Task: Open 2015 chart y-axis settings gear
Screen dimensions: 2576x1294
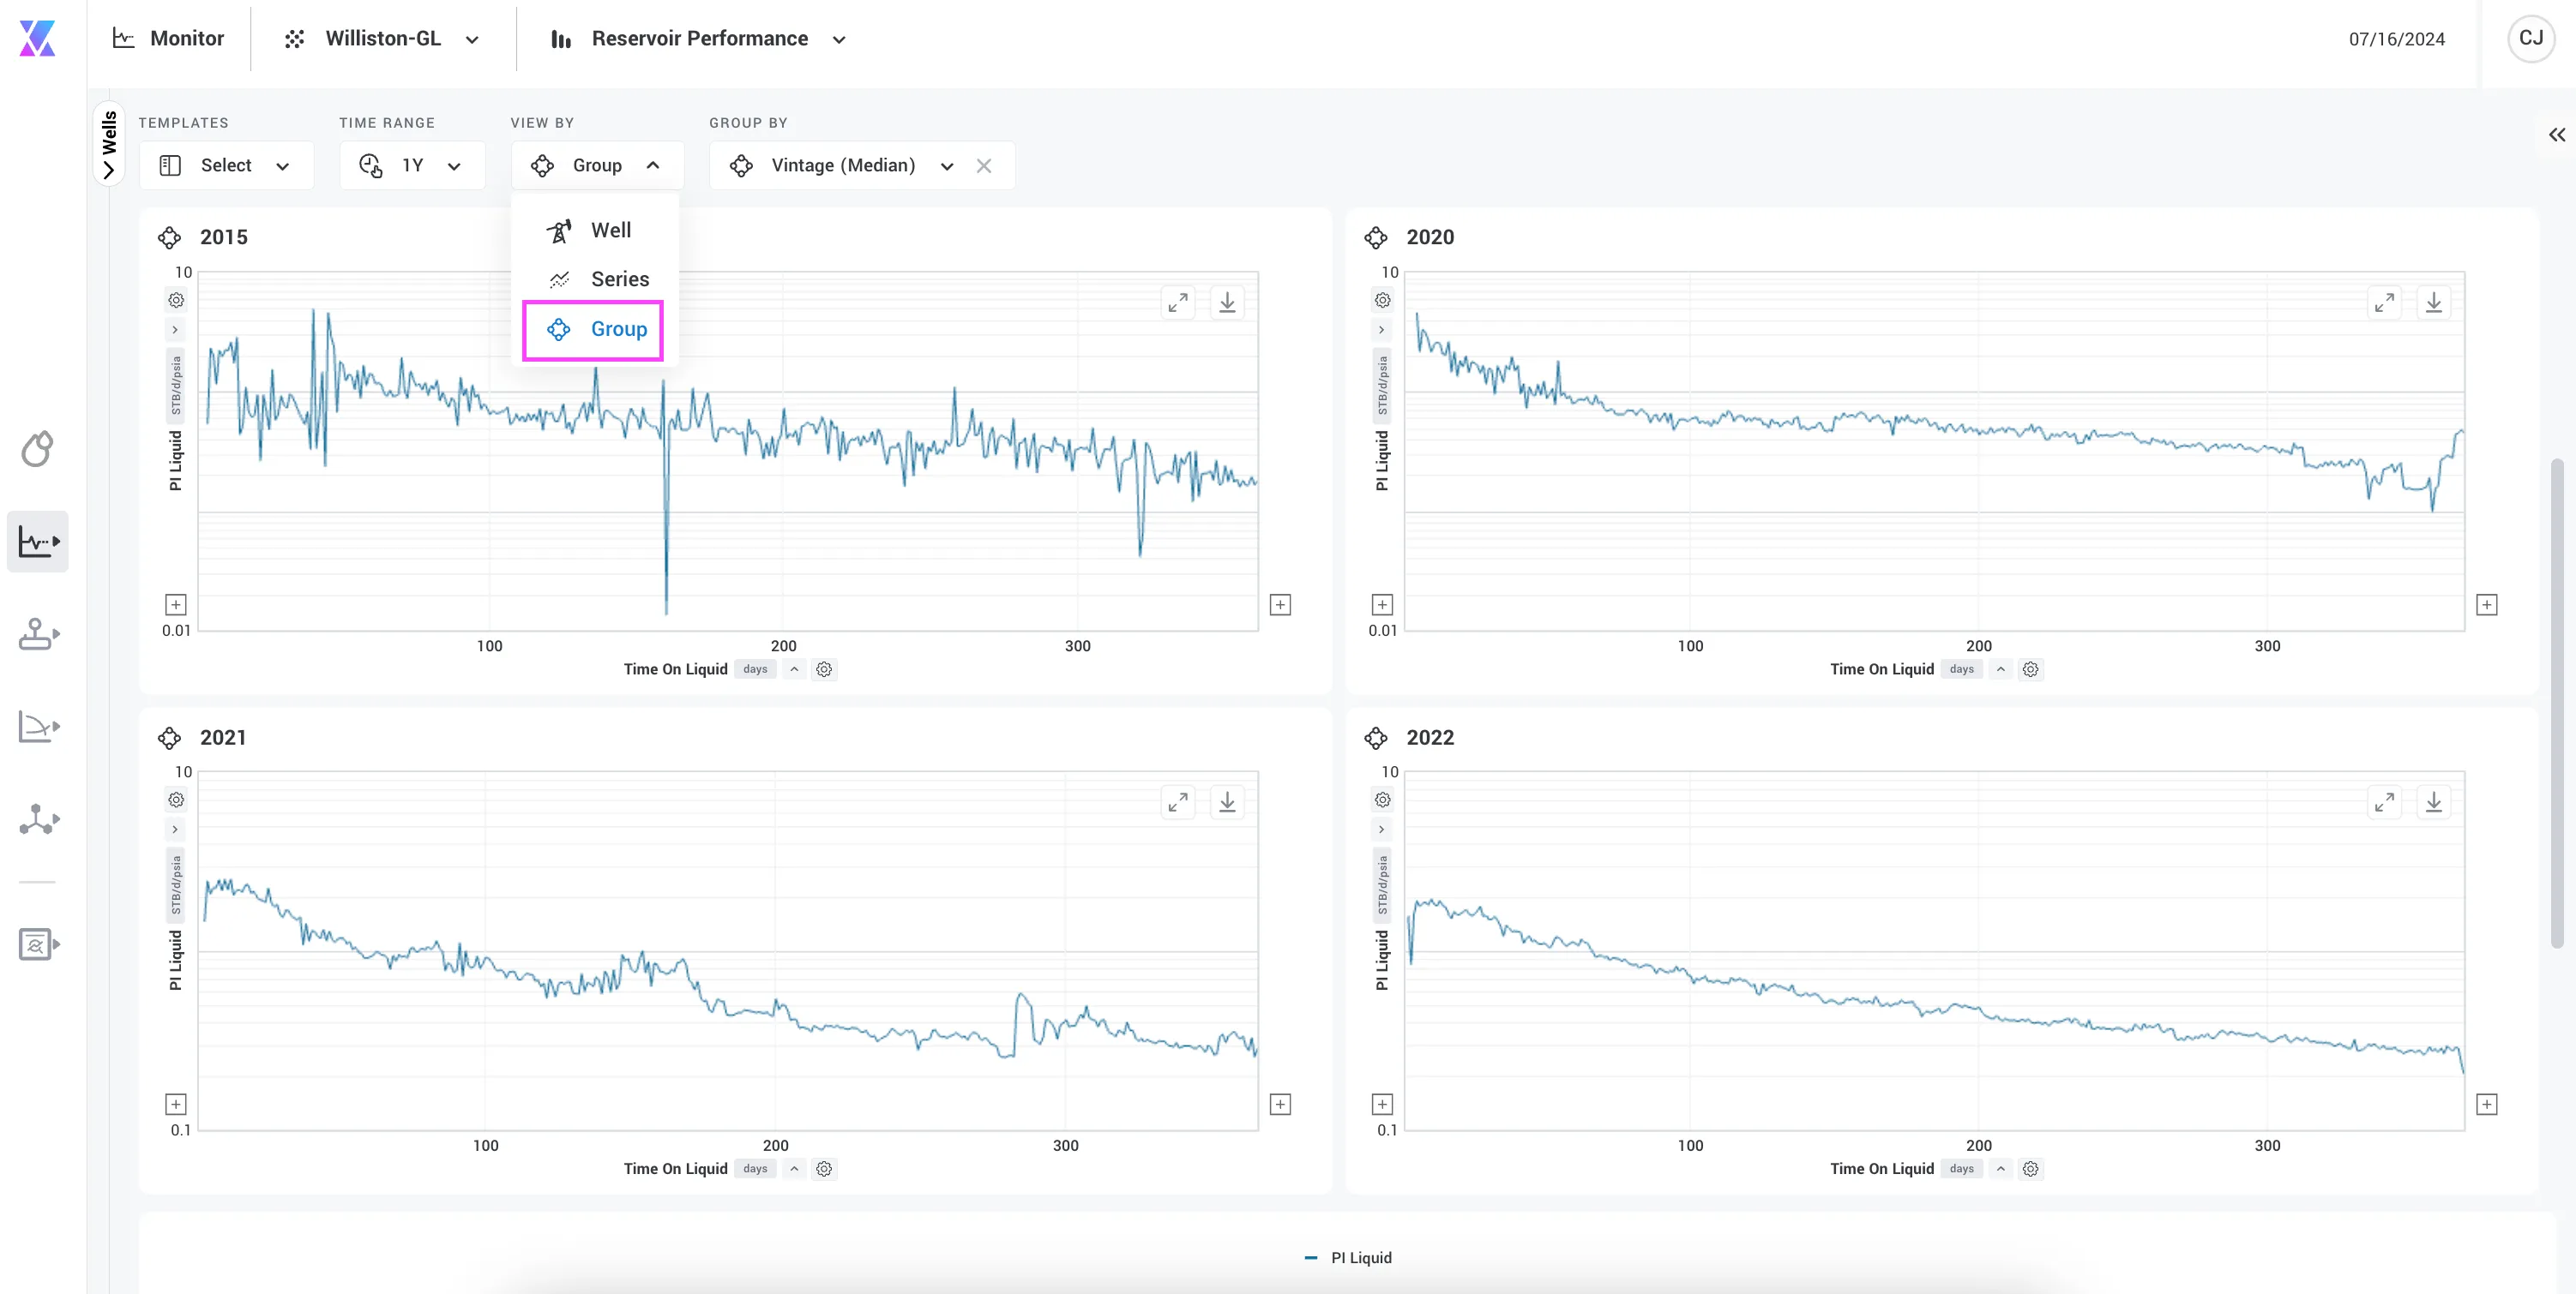Action: (176, 300)
